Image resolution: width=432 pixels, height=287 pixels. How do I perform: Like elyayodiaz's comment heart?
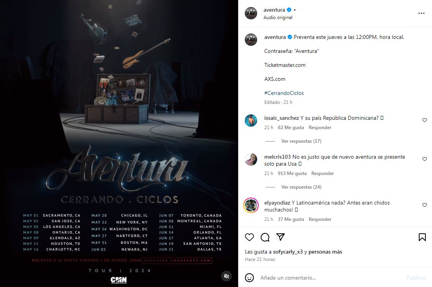click(x=425, y=205)
